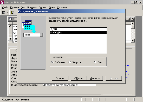Image resolution: width=143 pixels, height=102 pixels.
Task: Maximize the СОТ table design window
Action: click(129, 19)
